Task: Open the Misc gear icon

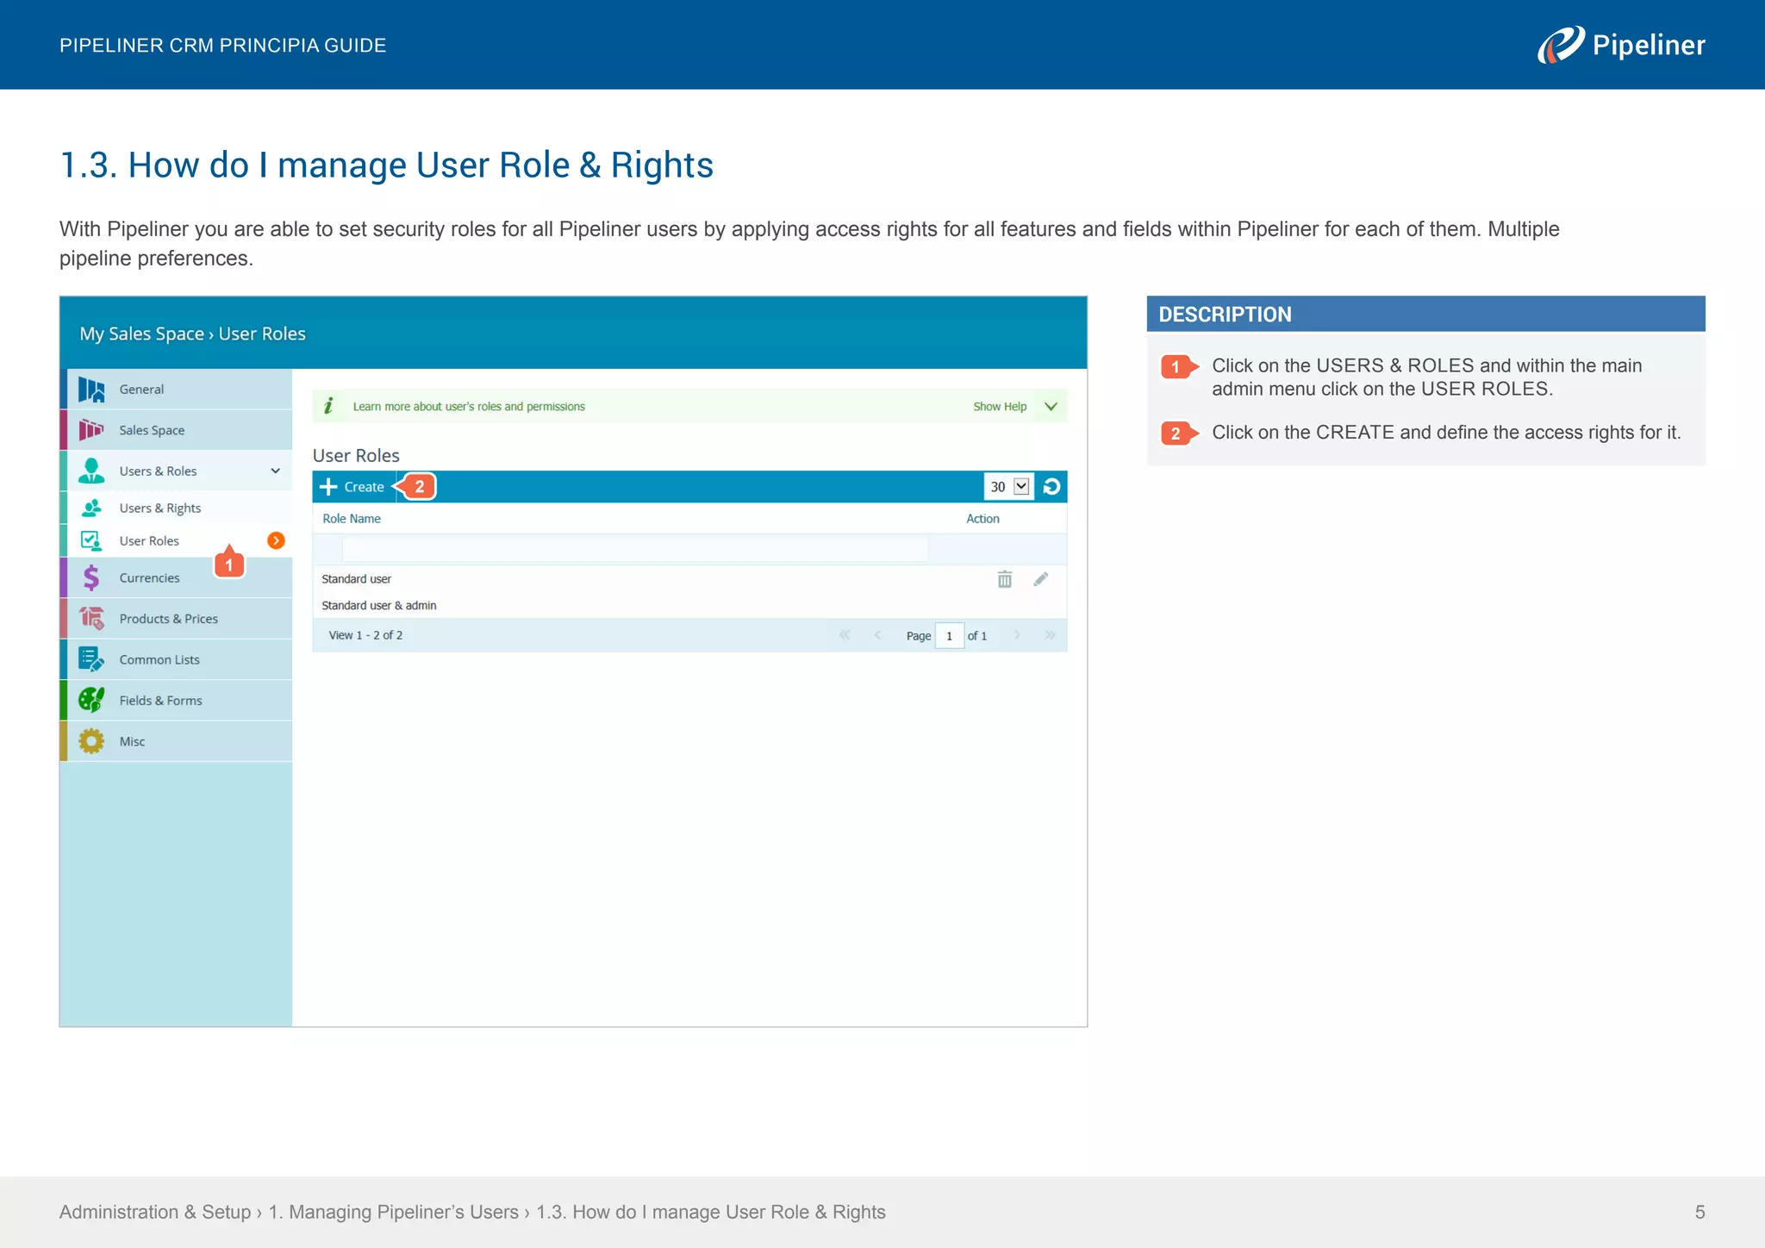Action: (91, 741)
